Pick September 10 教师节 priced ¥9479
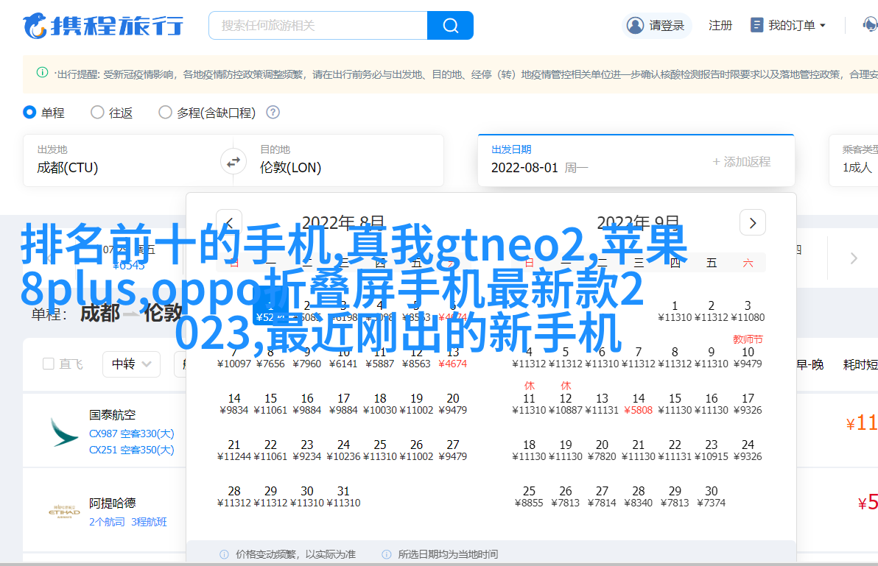This screenshot has width=878, height=566. tap(748, 352)
